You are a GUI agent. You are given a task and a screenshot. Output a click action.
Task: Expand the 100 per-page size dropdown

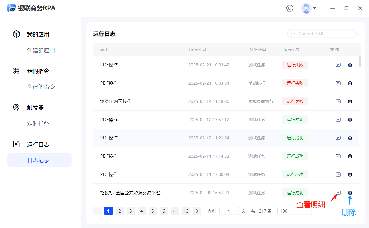(294, 211)
